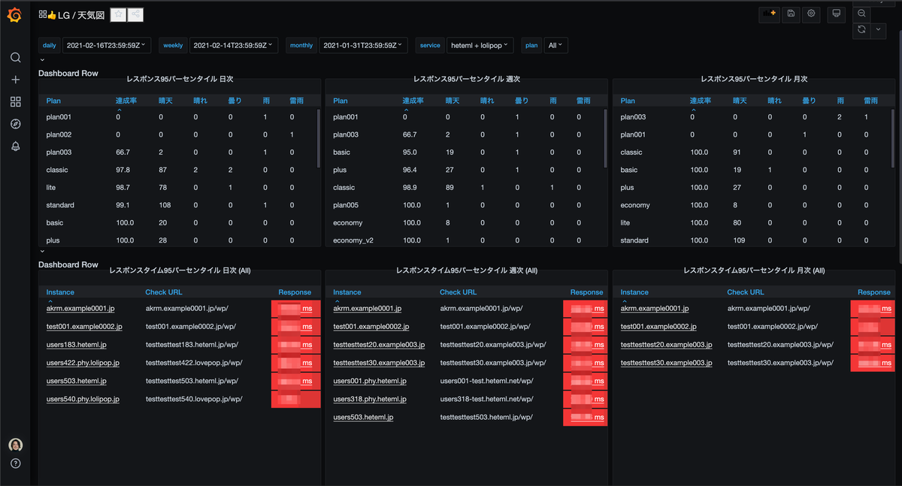The height and width of the screenshot is (486, 902).
Task: Click the Add panel button
Action: click(x=769, y=14)
